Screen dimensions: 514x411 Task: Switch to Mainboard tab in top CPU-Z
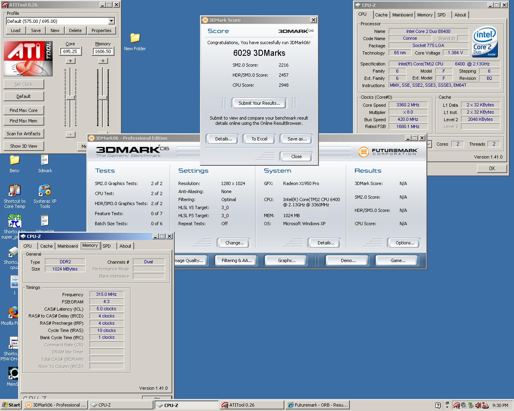pos(402,15)
